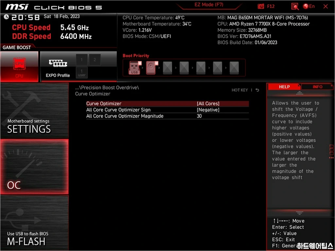335x251 pixels.
Task: Edit All Core Curve Optimizer Magnitude value 30
Action: tap(167, 116)
